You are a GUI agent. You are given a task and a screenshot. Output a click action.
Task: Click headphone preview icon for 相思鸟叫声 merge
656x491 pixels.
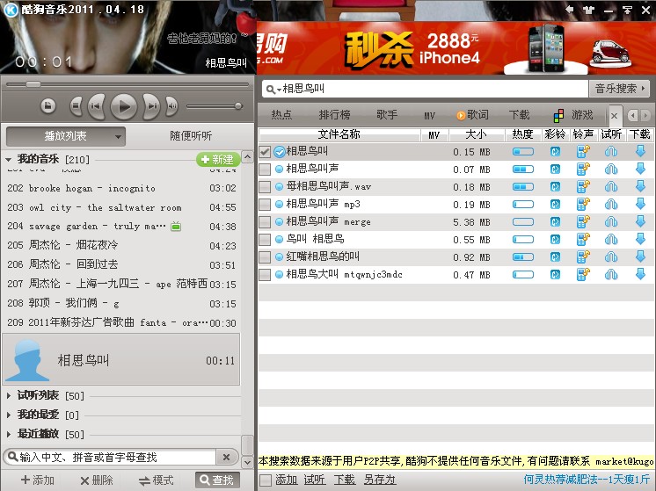611,222
